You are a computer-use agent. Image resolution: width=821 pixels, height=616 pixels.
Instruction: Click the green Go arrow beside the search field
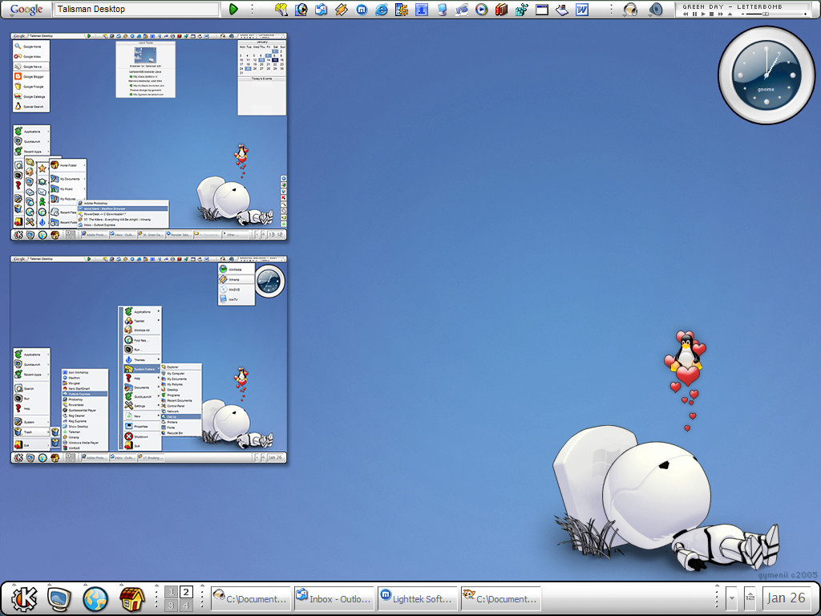233,10
